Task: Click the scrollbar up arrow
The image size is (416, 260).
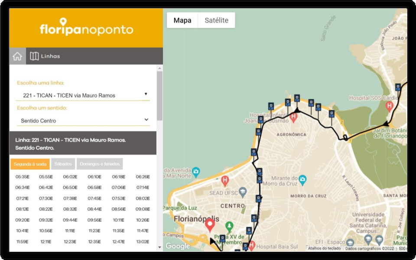Action: 159,68
